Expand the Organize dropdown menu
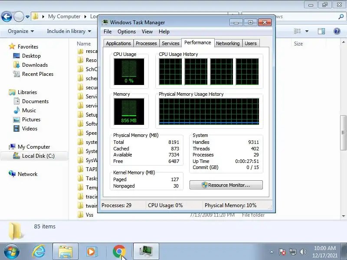This screenshot has width=347, height=260. [21, 31]
